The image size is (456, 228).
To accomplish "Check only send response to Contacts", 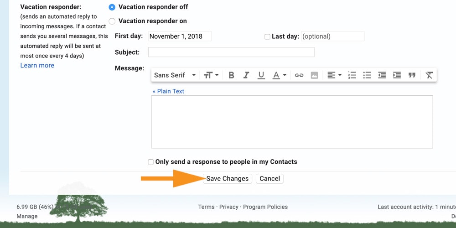I will click(x=151, y=162).
